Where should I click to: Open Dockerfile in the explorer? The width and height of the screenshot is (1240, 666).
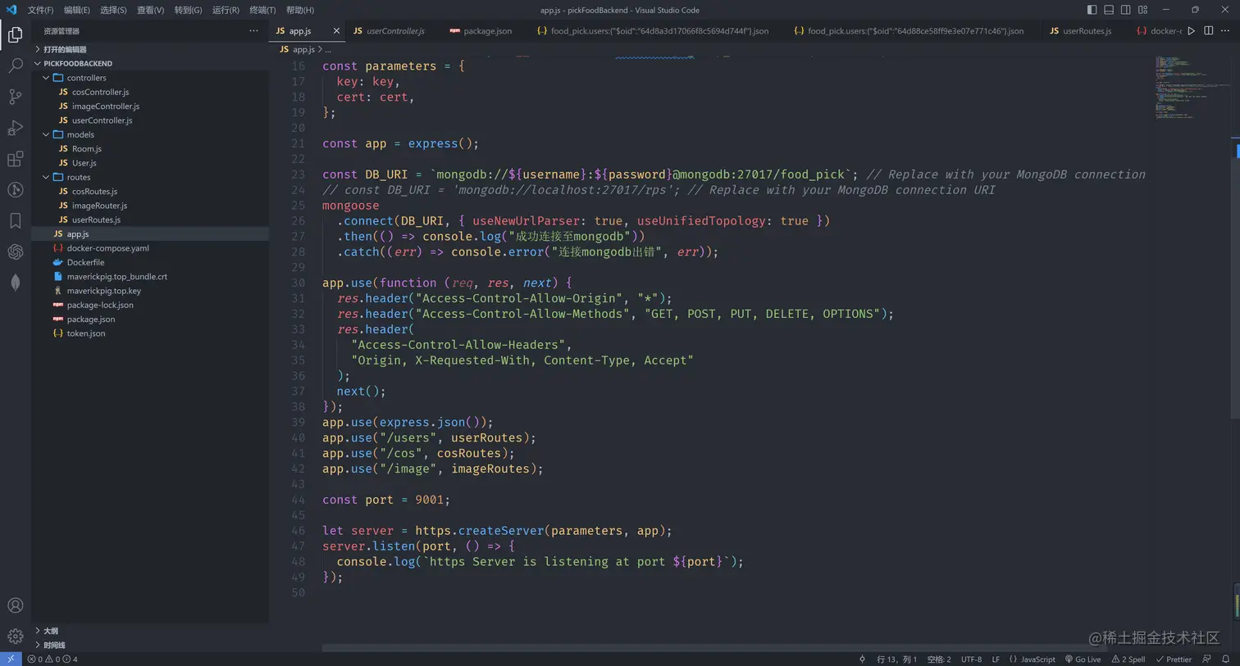(x=85, y=262)
